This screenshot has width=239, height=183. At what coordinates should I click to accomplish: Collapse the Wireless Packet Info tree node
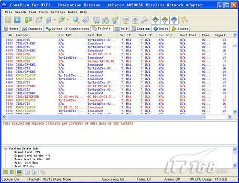point(6,149)
